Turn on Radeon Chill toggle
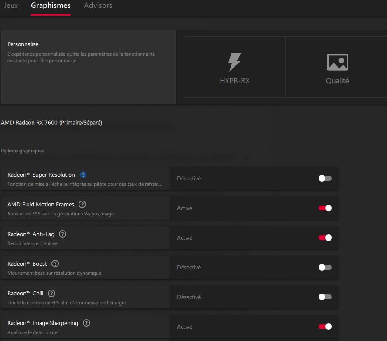Viewport: 387px width, 341px height. (x=325, y=297)
